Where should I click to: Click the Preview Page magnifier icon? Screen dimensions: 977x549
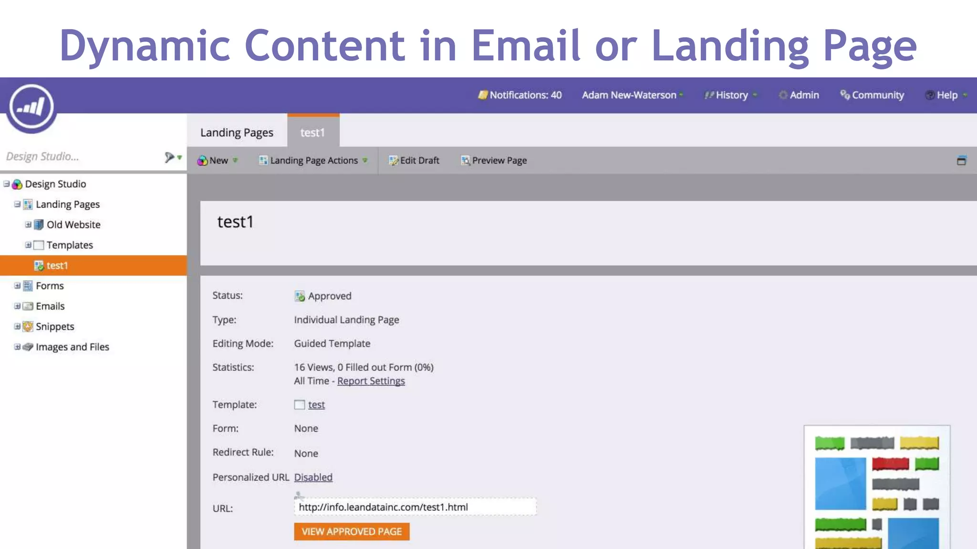pos(465,161)
